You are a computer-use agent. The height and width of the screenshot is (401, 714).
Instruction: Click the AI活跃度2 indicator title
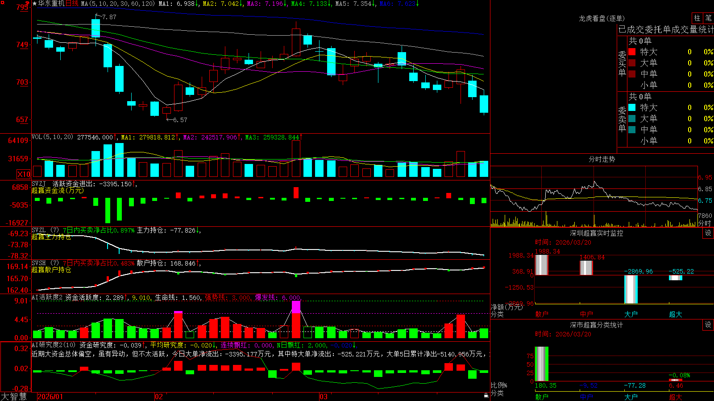(x=47, y=297)
